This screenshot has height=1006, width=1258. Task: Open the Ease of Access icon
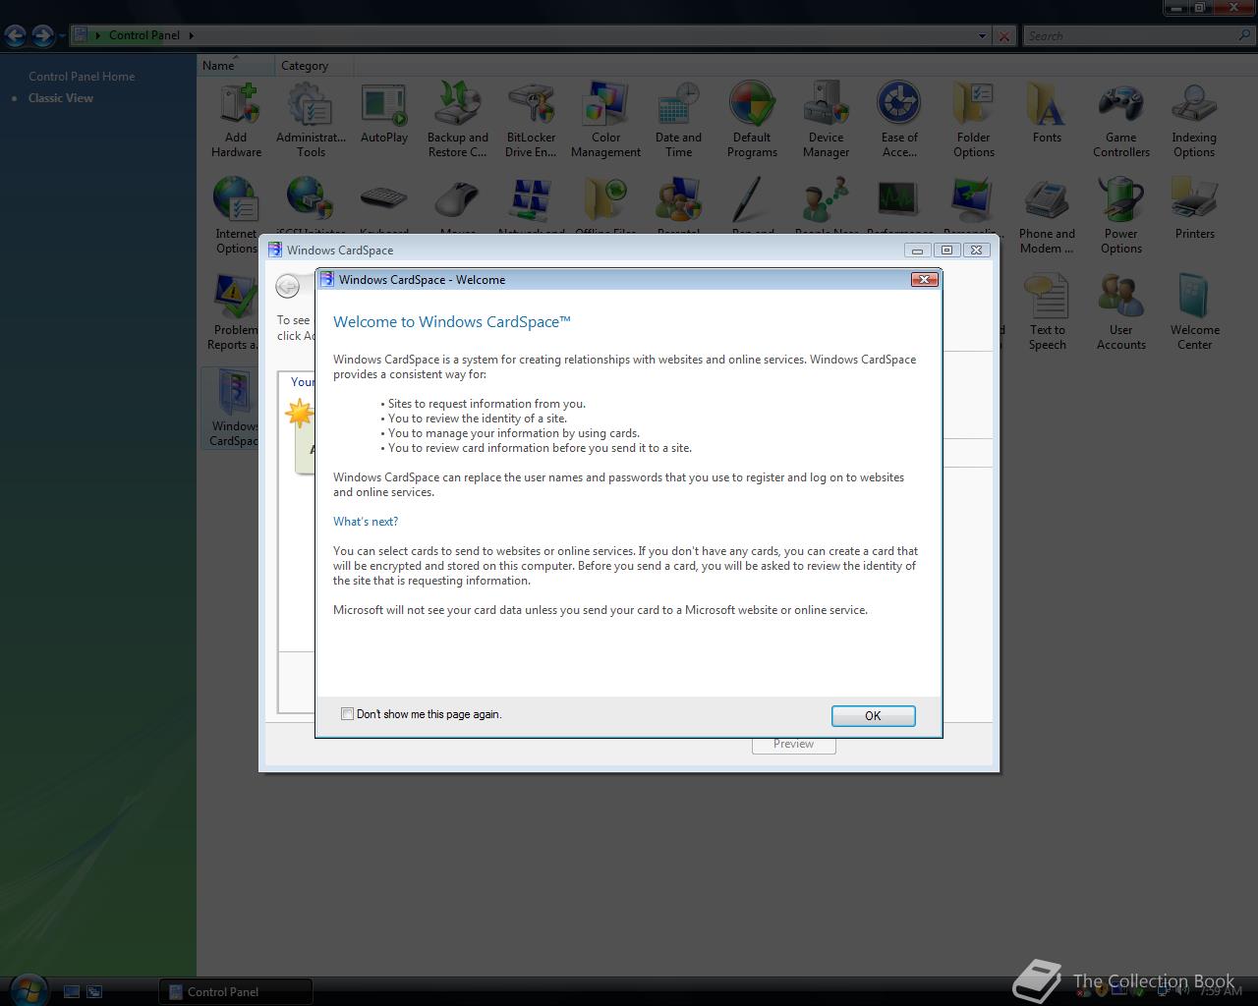(899, 120)
